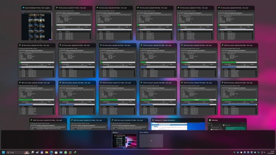Switch to the Episodio 169 download window
This screenshot has width=276, height=155.
point(114,23)
